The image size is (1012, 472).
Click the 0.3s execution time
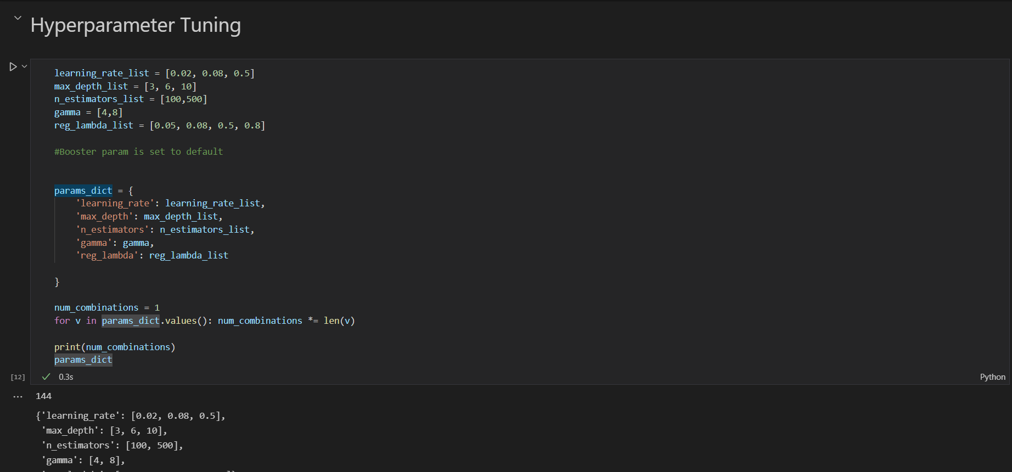tap(66, 377)
